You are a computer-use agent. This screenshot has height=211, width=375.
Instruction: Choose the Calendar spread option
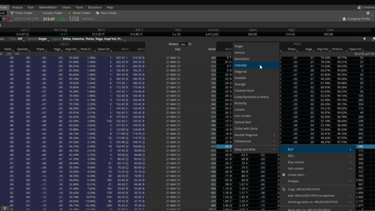tap(256, 65)
